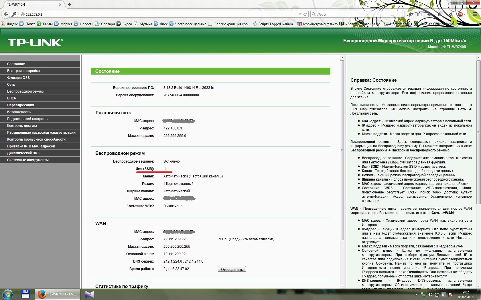Viewport: 481px width, 300px height.
Task: Expand the address bar history dropdown
Action: 300,14
